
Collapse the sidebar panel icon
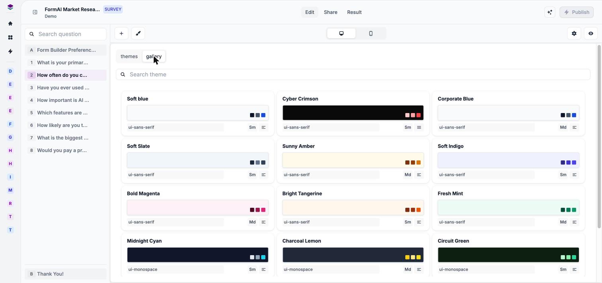pyautogui.click(x=35, y=12)
